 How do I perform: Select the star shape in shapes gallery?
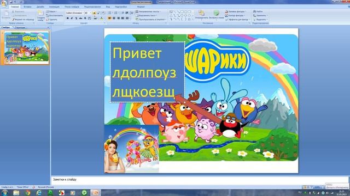189,20
